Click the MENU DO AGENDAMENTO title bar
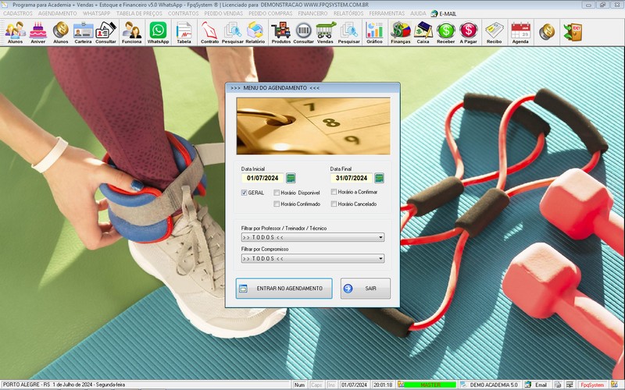625x390 pixels. pyautogui.click(x=312, y=88)
